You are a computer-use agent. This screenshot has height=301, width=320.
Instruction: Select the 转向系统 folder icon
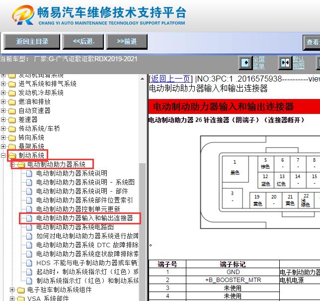point(12,138)
